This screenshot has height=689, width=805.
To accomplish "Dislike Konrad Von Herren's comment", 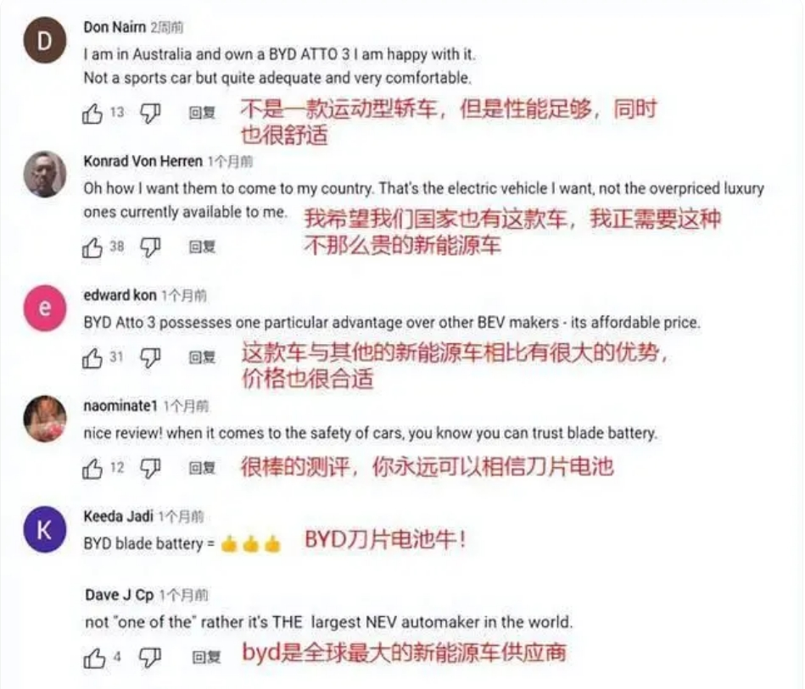I will point(150,247).
